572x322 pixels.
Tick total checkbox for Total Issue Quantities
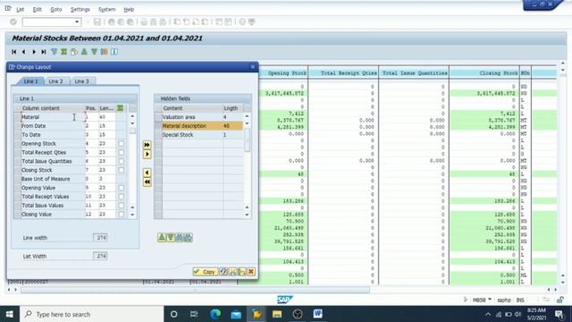click(121, 161)
